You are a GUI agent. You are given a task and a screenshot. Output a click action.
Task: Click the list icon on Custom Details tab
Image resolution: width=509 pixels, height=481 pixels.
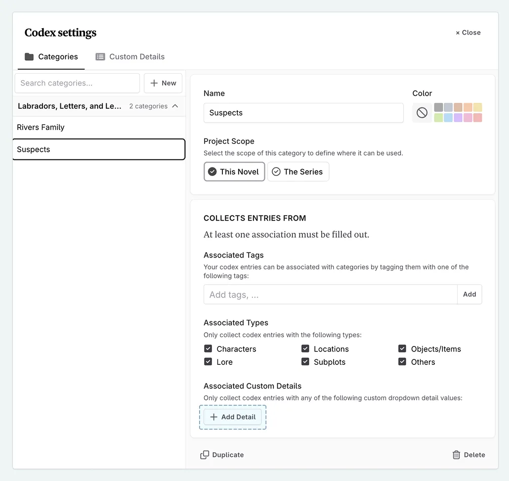(x=100, y=57)
